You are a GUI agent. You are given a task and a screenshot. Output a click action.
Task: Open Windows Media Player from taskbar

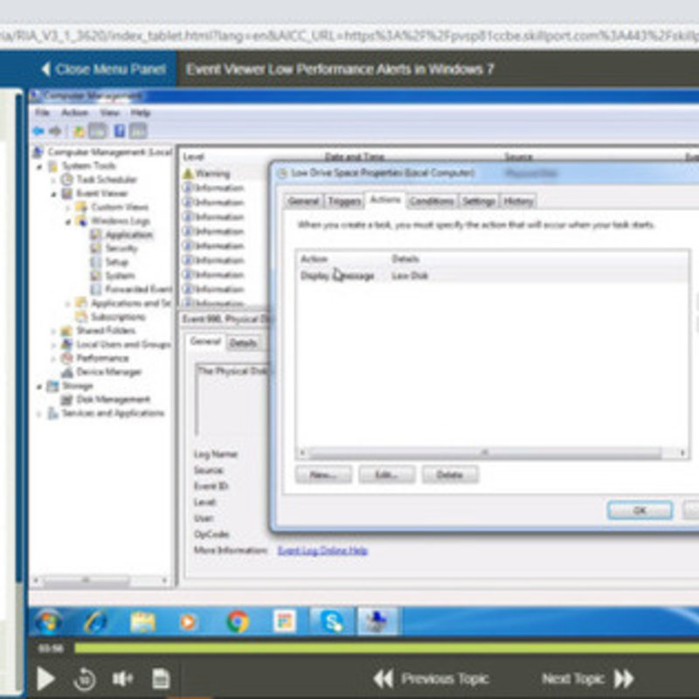pos(188,621)
